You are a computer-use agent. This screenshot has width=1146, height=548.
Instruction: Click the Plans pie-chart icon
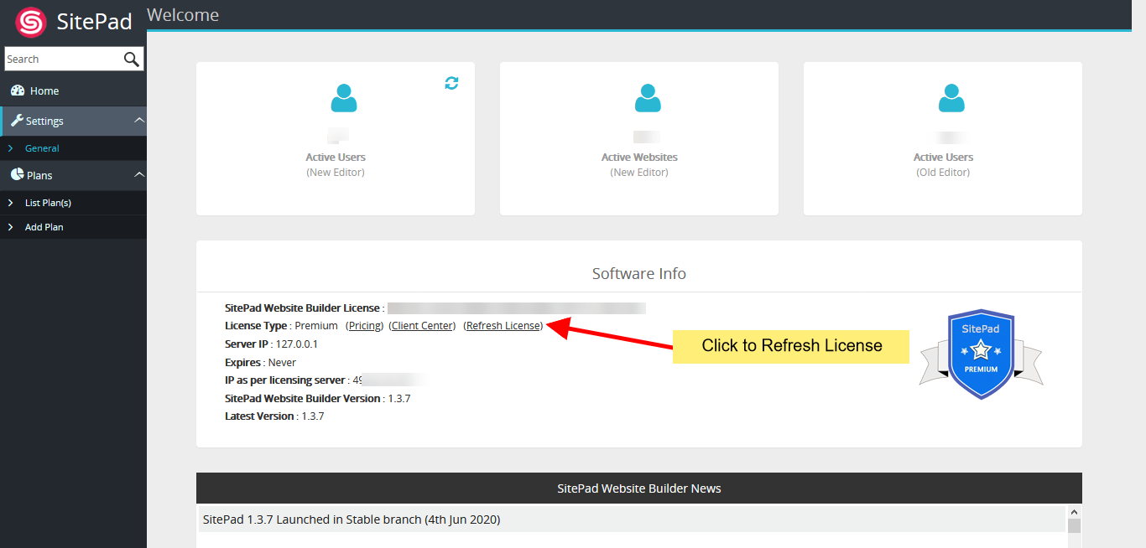point(16,174)
